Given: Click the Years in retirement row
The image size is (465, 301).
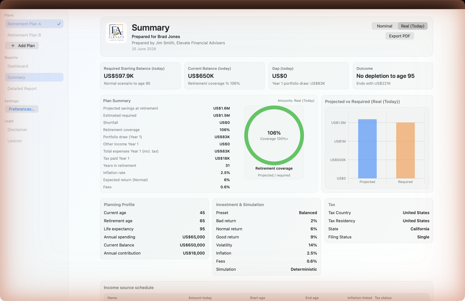Looking at the screenshot, I should [167, 166].
